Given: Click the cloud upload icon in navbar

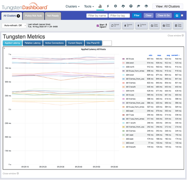Looking at the screenshot, I should 123,6.
